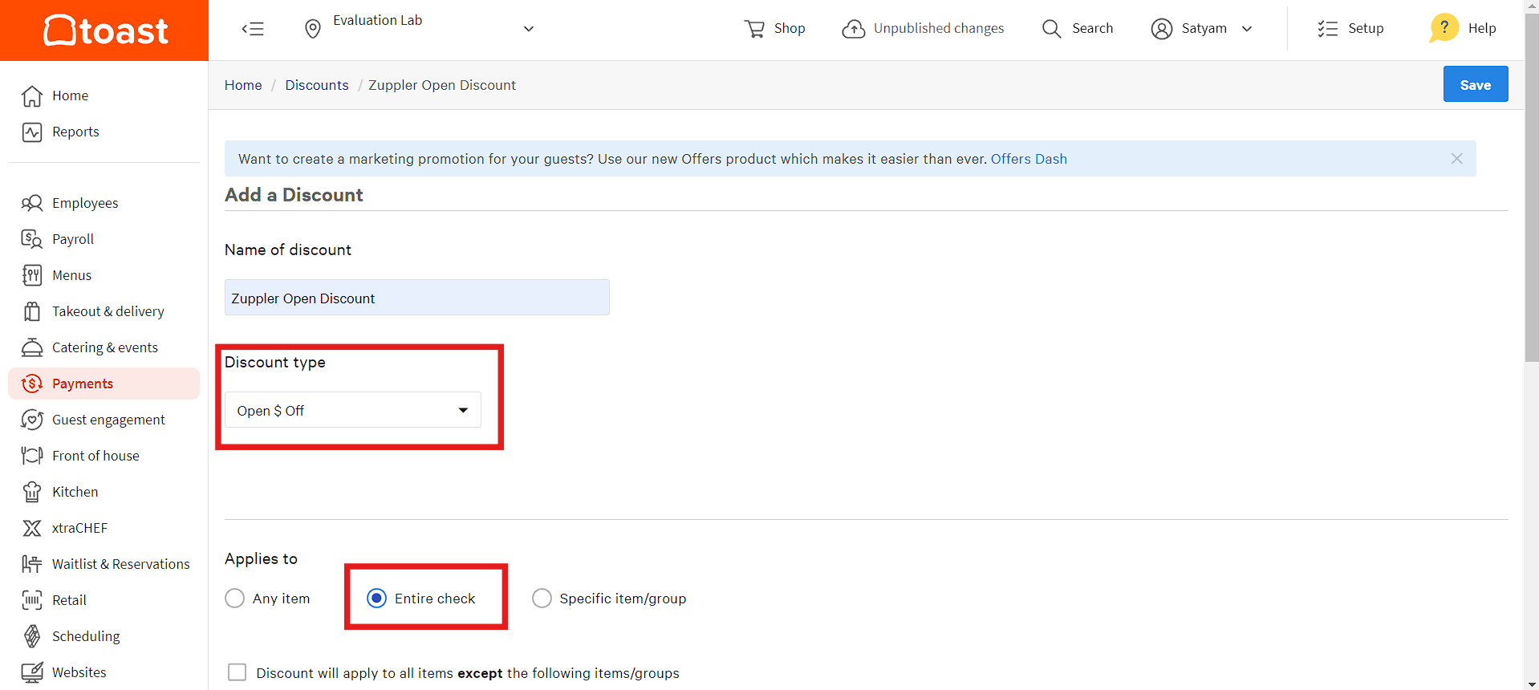Open the Setup checklist icon

pos(1328,29)
